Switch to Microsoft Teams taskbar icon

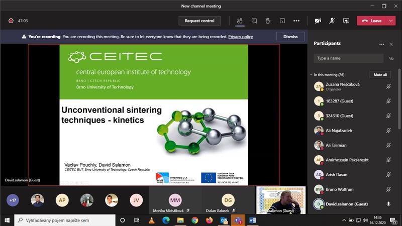coord(238,220)
